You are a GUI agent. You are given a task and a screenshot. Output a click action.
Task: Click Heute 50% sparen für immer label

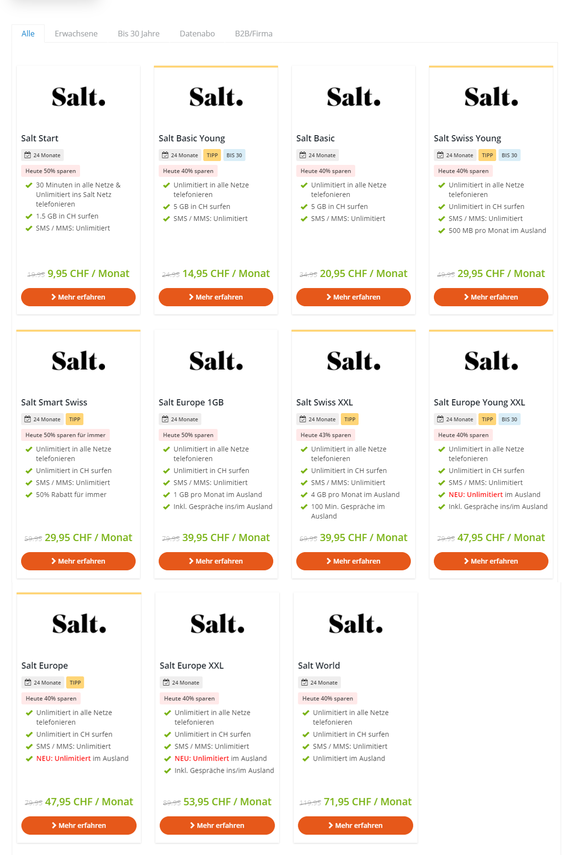(65, 435)
